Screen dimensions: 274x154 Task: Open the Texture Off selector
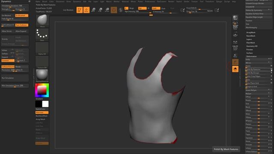(42, 62)
